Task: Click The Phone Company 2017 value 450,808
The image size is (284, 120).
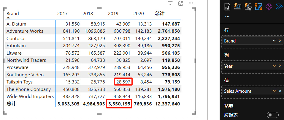Action: (x=71, y=89)
